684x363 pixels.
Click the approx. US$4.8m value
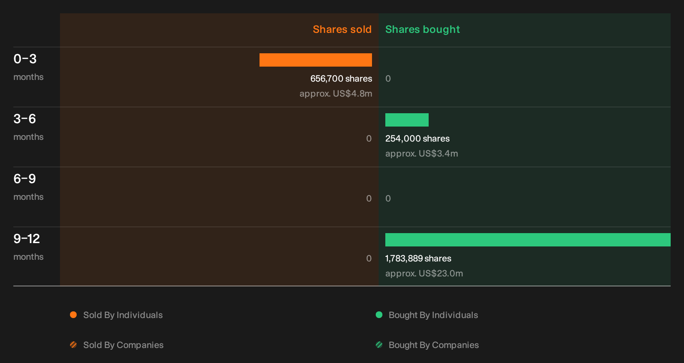pyautogui.click(x=336, y=94)
